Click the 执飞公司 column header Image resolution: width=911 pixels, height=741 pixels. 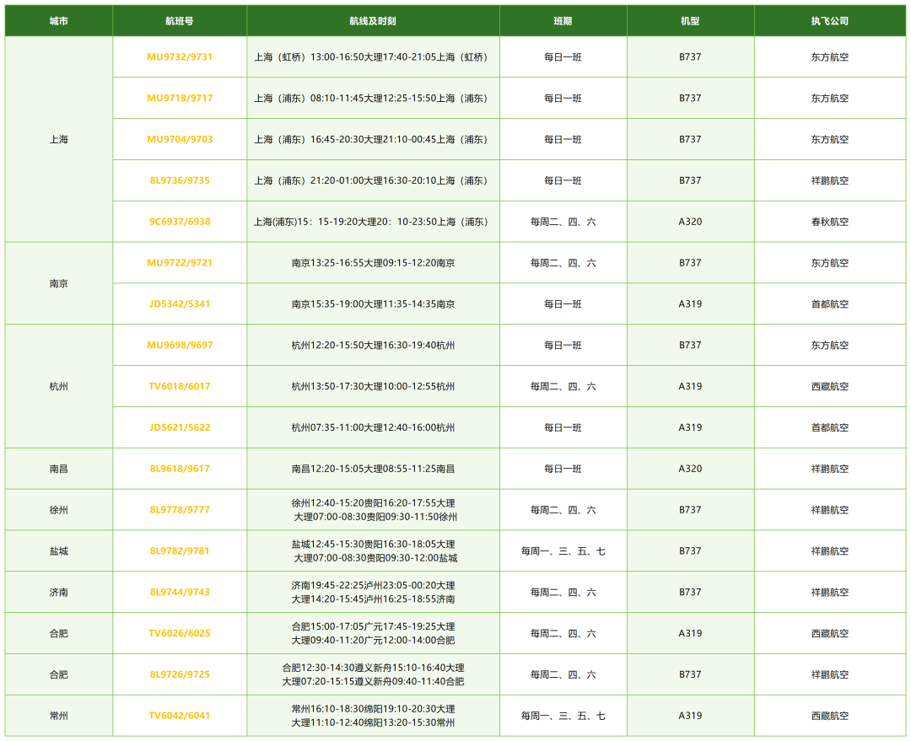(x=830, y=21)
